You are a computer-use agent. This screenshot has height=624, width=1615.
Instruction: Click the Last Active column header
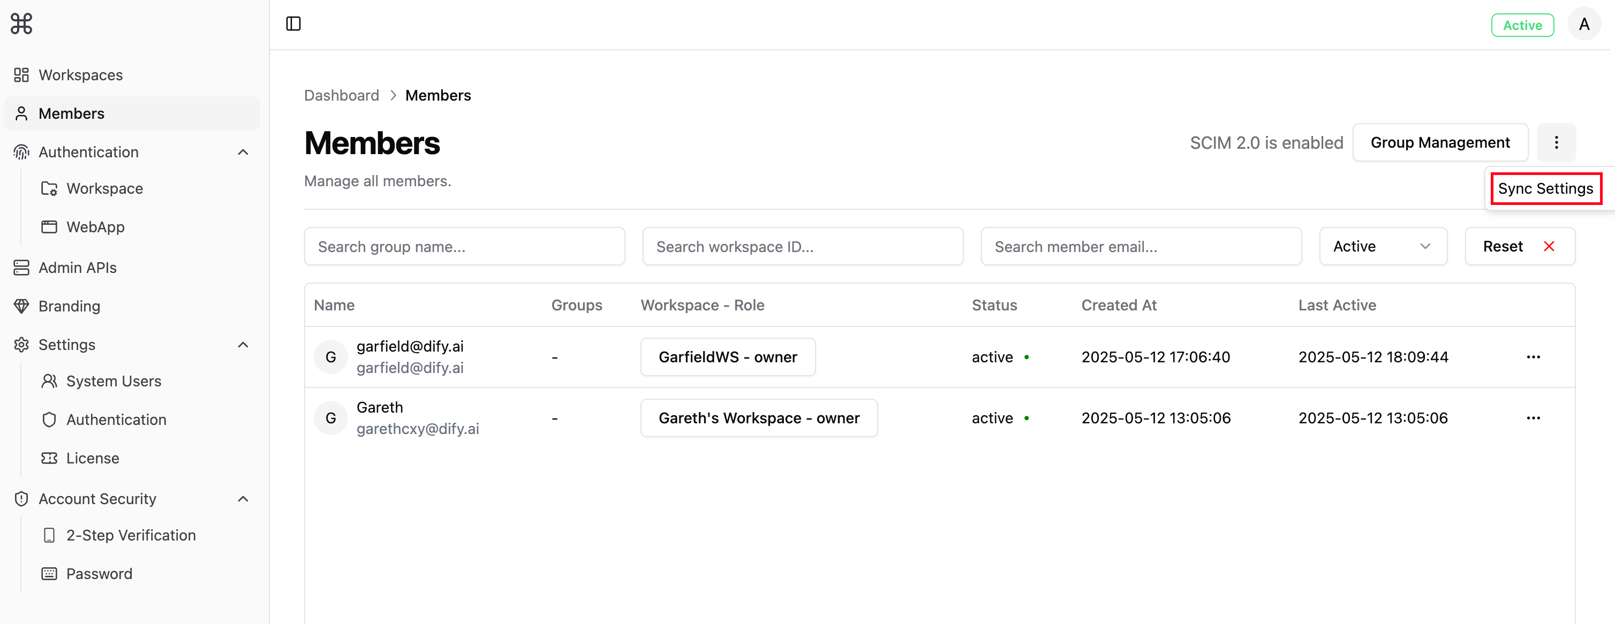(1337, 305)
